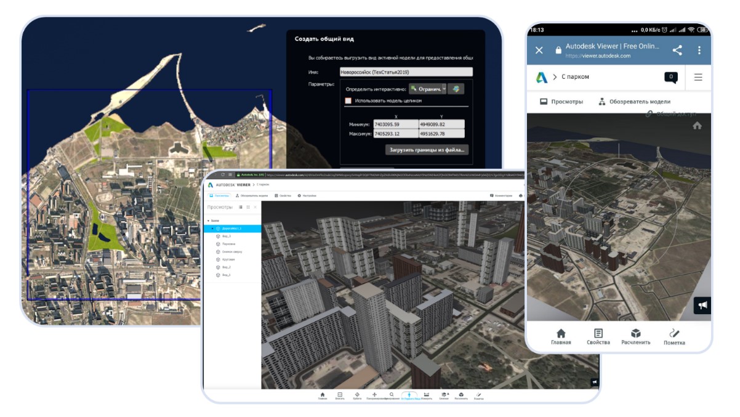Switch the Просмотры panel to list view
This screenshot has width=740, height=417.
click(240, 207)
